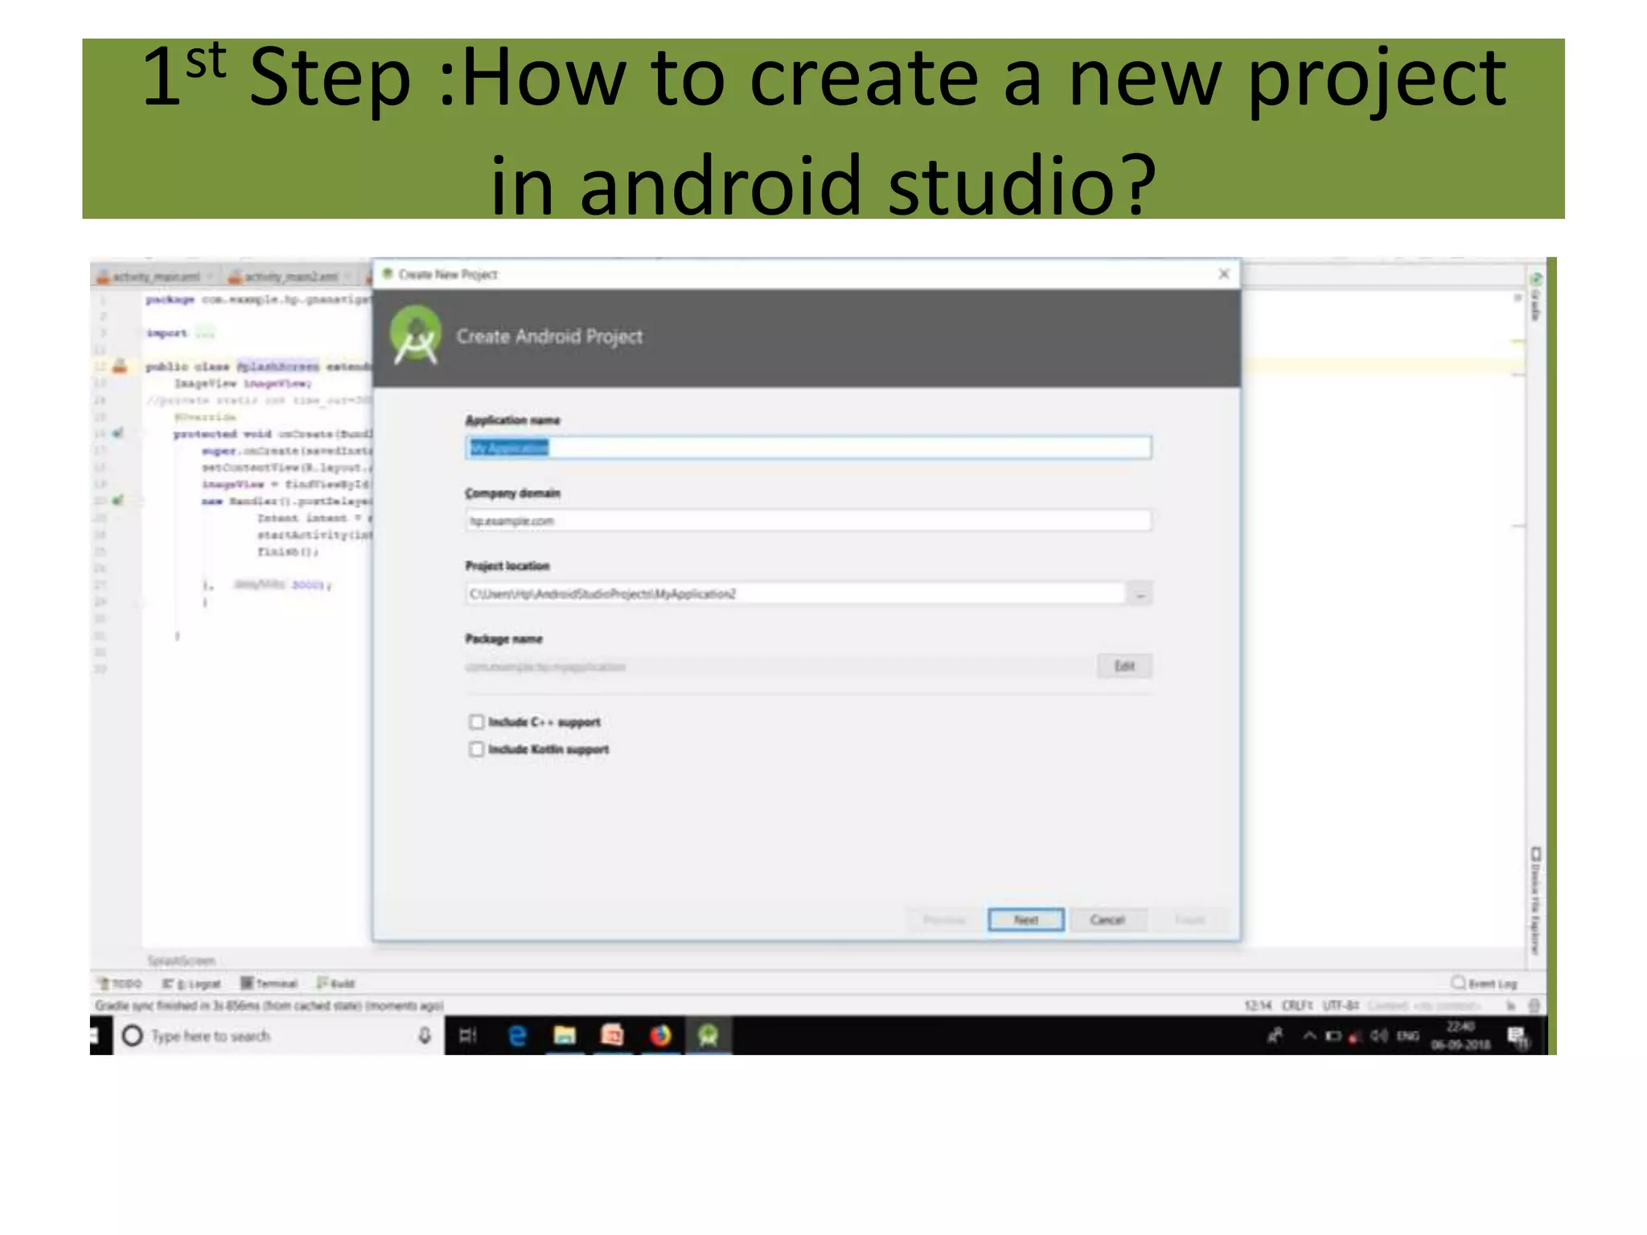Screen dimensions: 1647x1235
Task: Click the battery tray icon
Action: [1333, 1036]
